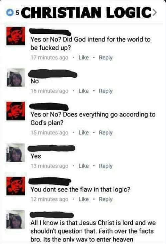
Task: Reply to the 15 minutes ago comment
Action: 106,133
